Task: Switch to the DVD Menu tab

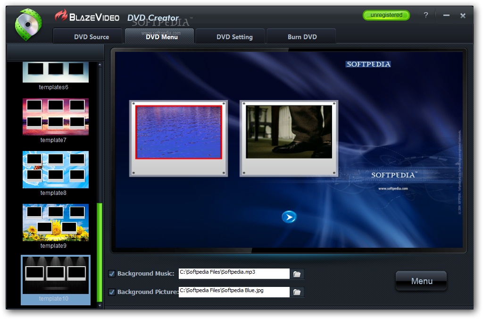Action: [x=159, y=36]
